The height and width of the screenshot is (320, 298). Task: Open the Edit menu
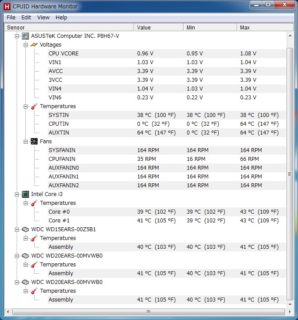coord(26,17)
